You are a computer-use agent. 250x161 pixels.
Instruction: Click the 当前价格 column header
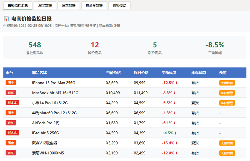tap(113, 73)
